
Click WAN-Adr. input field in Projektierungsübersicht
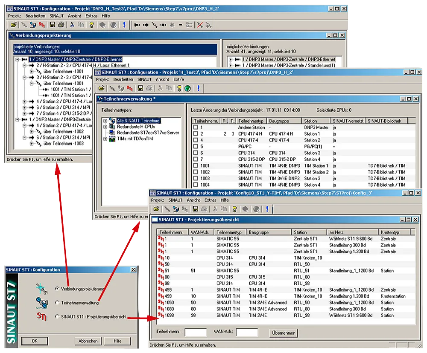[247, 333]
